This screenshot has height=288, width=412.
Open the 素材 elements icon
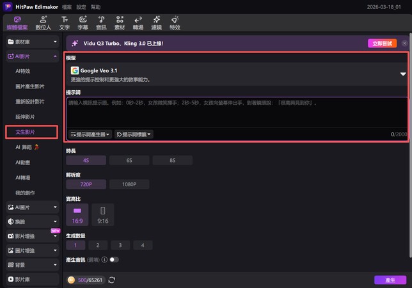tap(120, 19)
